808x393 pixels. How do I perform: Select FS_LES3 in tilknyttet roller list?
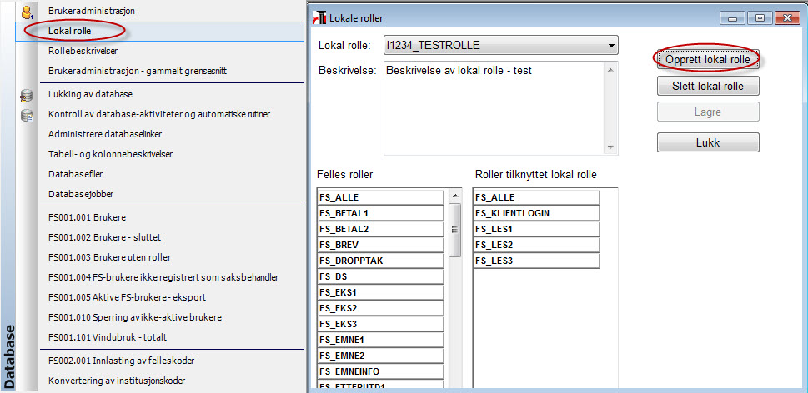click(537, 261)
